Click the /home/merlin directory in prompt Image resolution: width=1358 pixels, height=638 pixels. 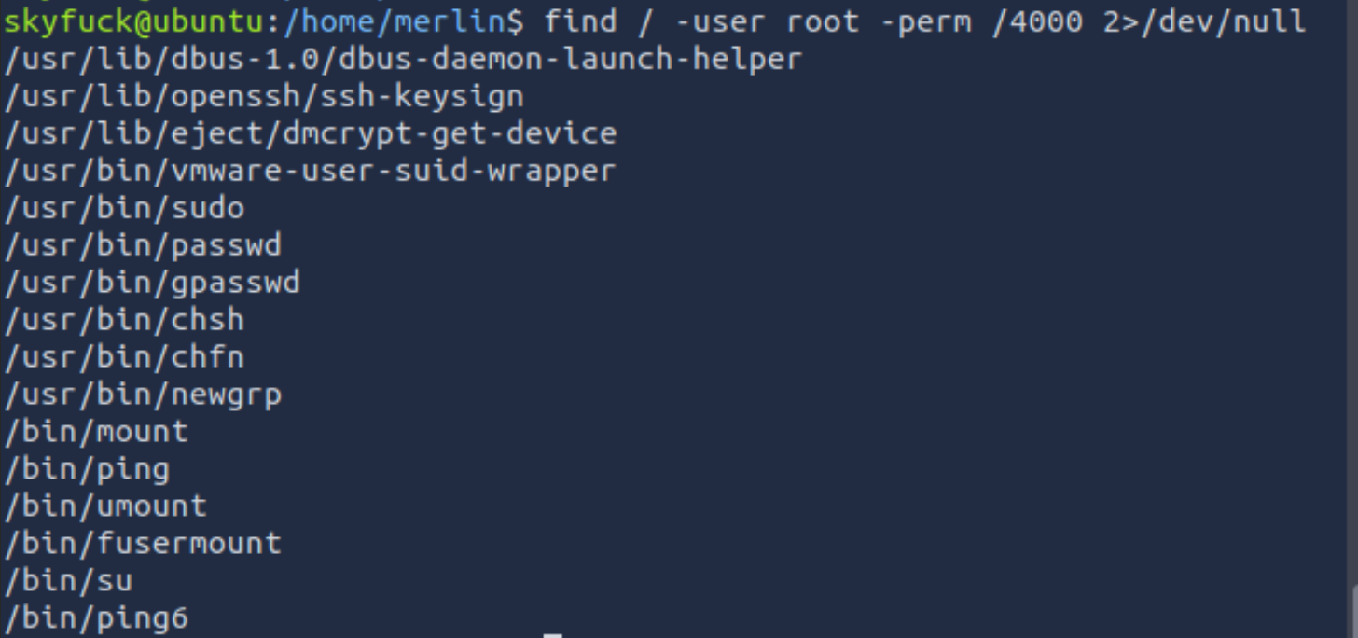pyautogui.click(x=394, y=21)
